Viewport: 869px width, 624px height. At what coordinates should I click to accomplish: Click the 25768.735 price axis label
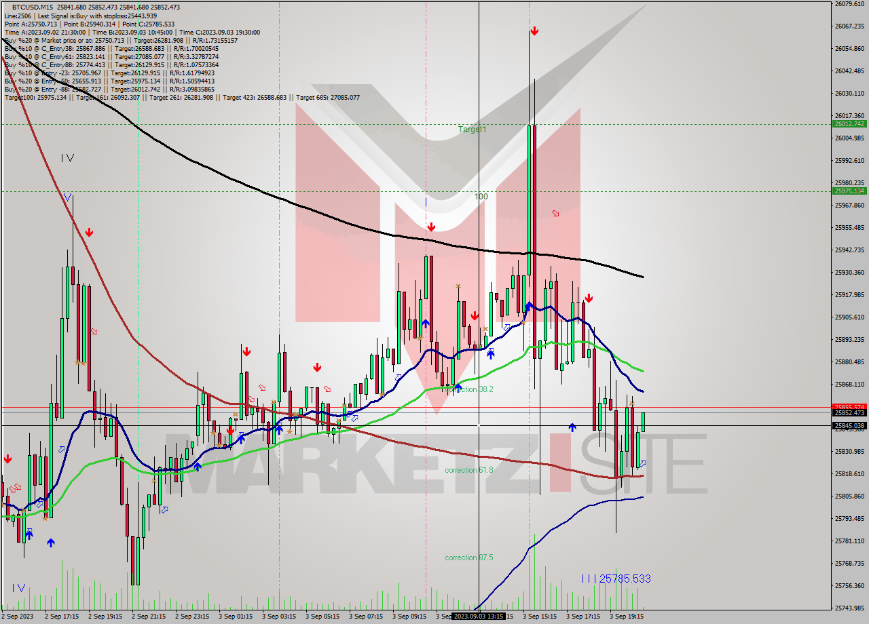click(849, 564)
